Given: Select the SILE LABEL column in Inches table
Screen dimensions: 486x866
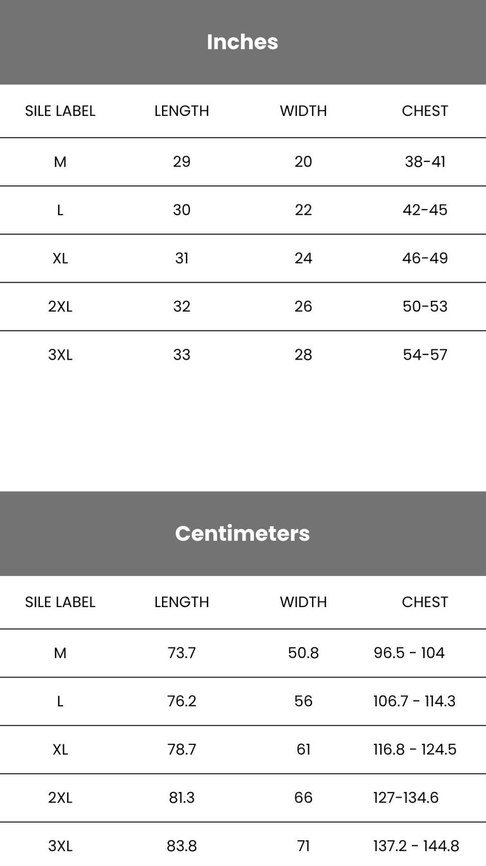Looking at the screenshot, I should coord(60,111).
